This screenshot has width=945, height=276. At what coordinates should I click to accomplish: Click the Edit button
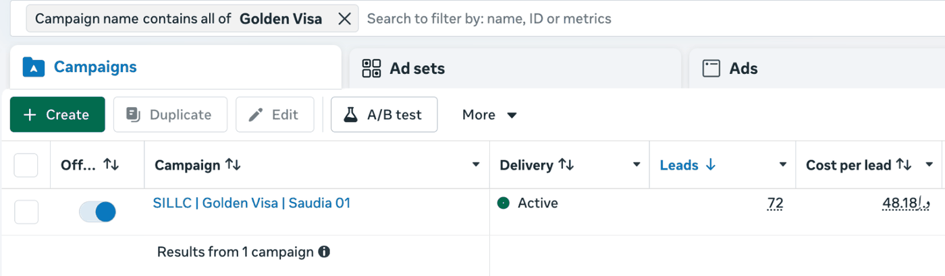tap(275, 114)
